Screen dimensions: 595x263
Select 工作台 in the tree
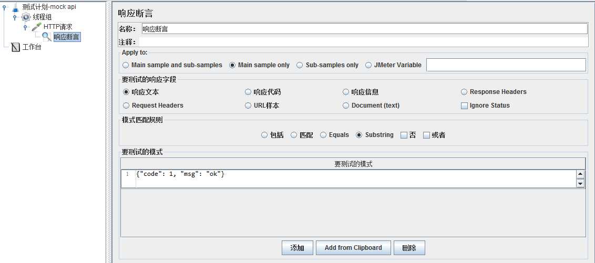[x=32, y=47]
